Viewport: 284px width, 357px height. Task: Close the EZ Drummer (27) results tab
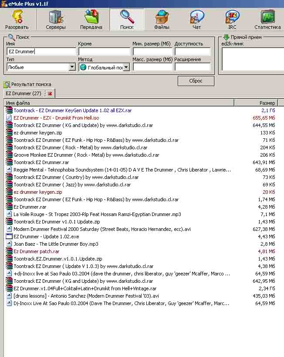50,93
